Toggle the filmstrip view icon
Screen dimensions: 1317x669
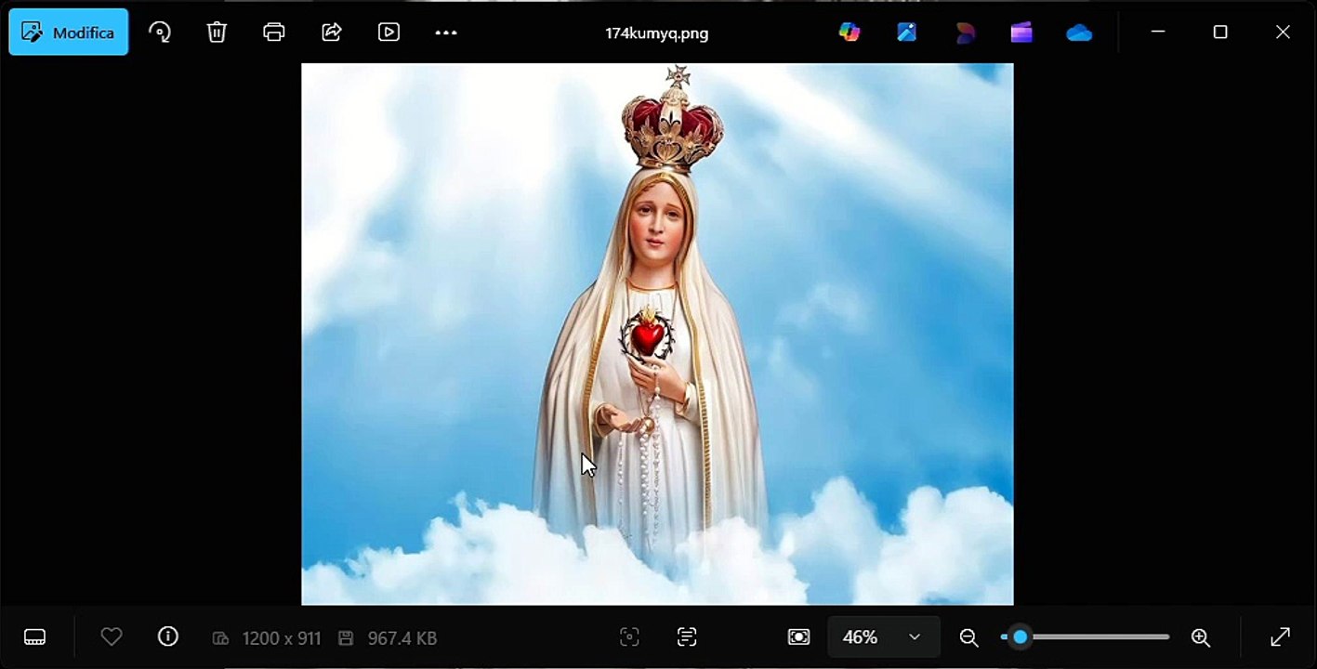pos(34,637)
